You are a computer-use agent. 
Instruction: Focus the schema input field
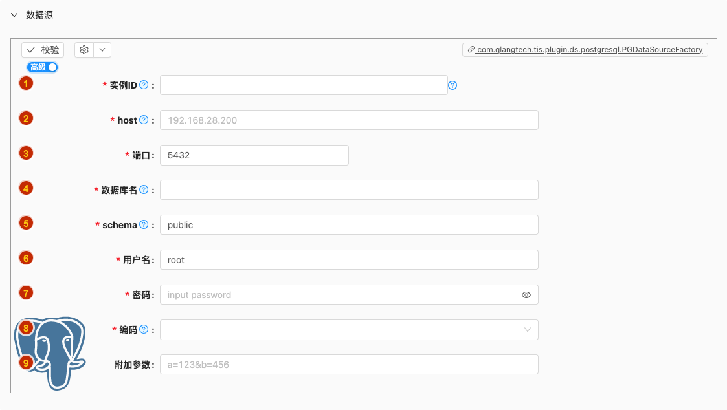(349, 224)
